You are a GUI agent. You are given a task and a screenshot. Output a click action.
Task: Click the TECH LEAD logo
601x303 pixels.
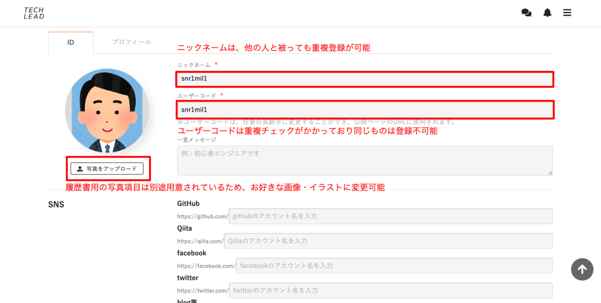point(34,13)
